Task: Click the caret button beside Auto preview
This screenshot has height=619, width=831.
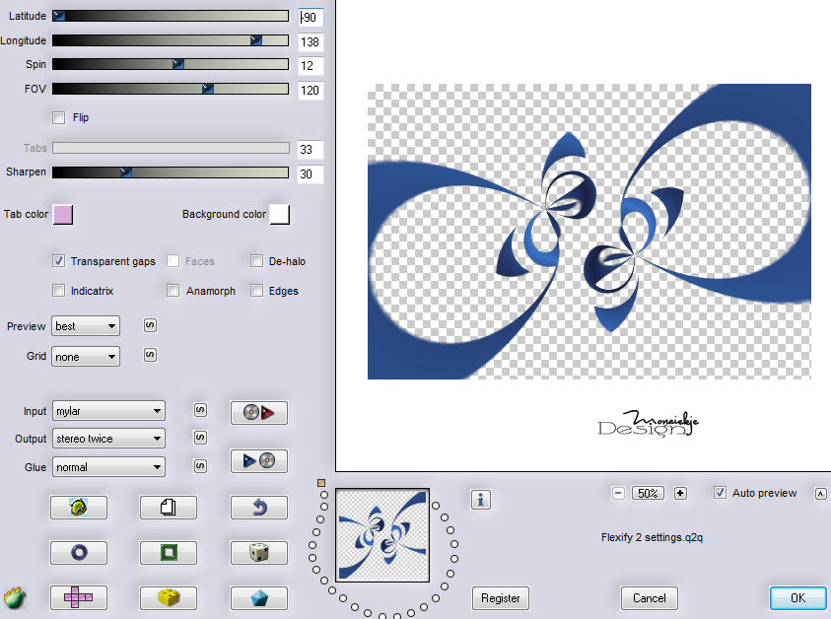Action: 820,494
